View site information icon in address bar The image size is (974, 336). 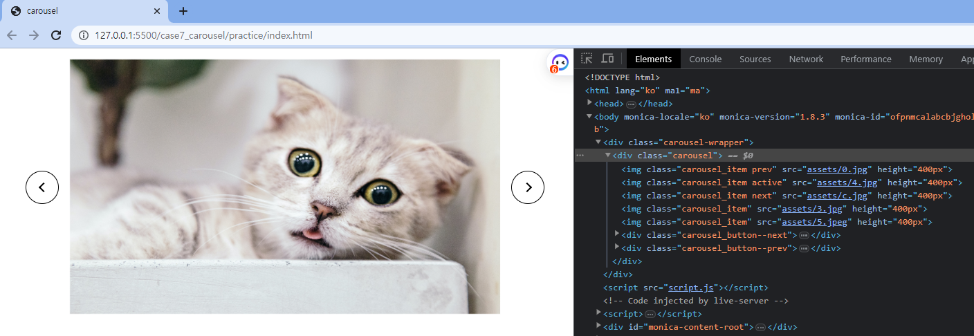pos(83,35)
